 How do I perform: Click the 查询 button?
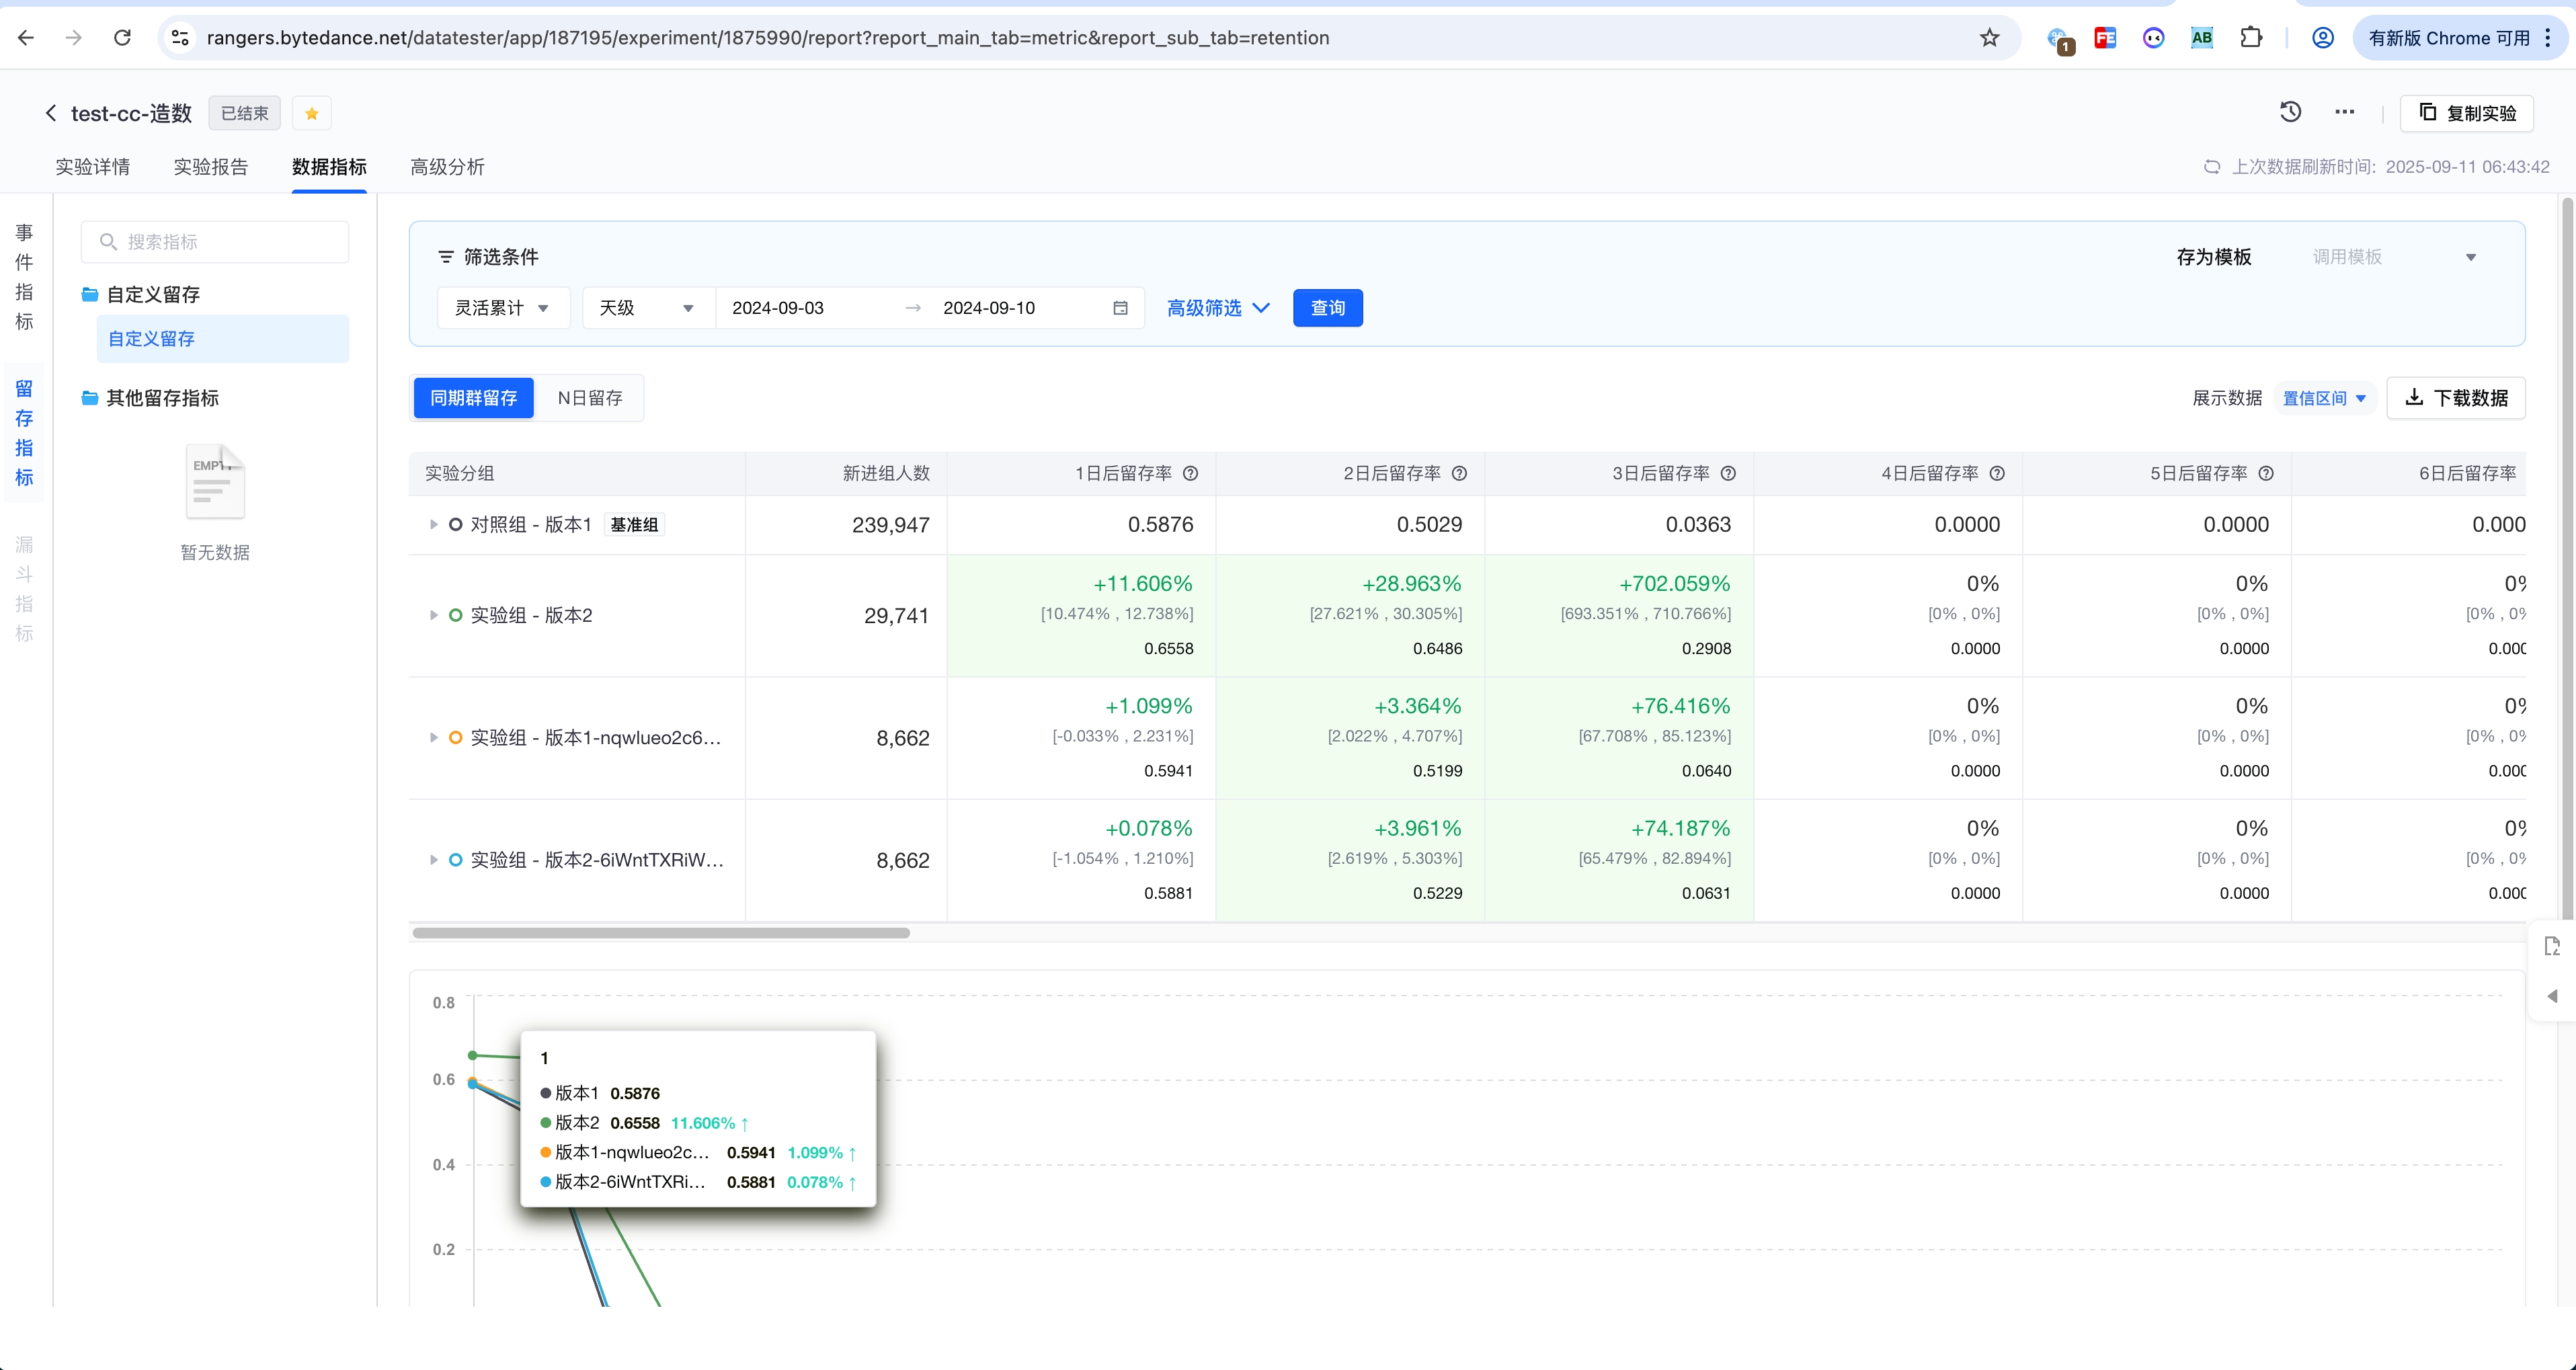tap(1327, 308)
